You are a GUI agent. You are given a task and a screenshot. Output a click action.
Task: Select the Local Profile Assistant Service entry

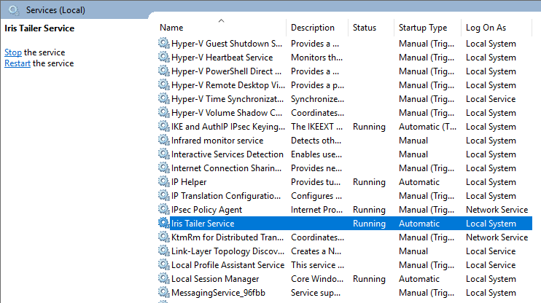pyautogui.click(x=227, y=265)
